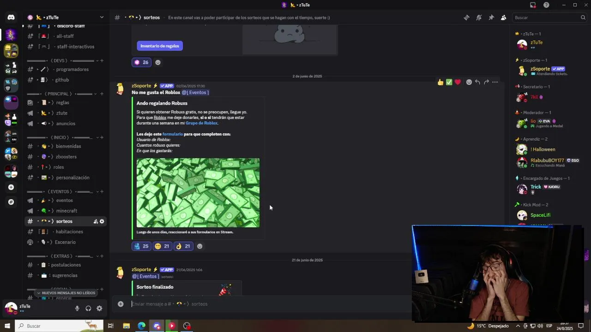Image resolution: width=591 pixels, height=332 pixels.
Task: Open more options on hovered message
Action: (x=495, y=82)
